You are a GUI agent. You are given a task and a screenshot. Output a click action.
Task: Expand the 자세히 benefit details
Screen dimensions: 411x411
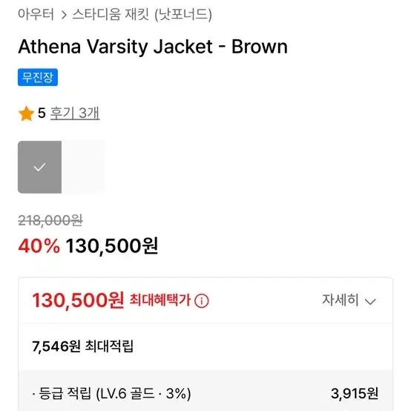(x=349, y=300)
